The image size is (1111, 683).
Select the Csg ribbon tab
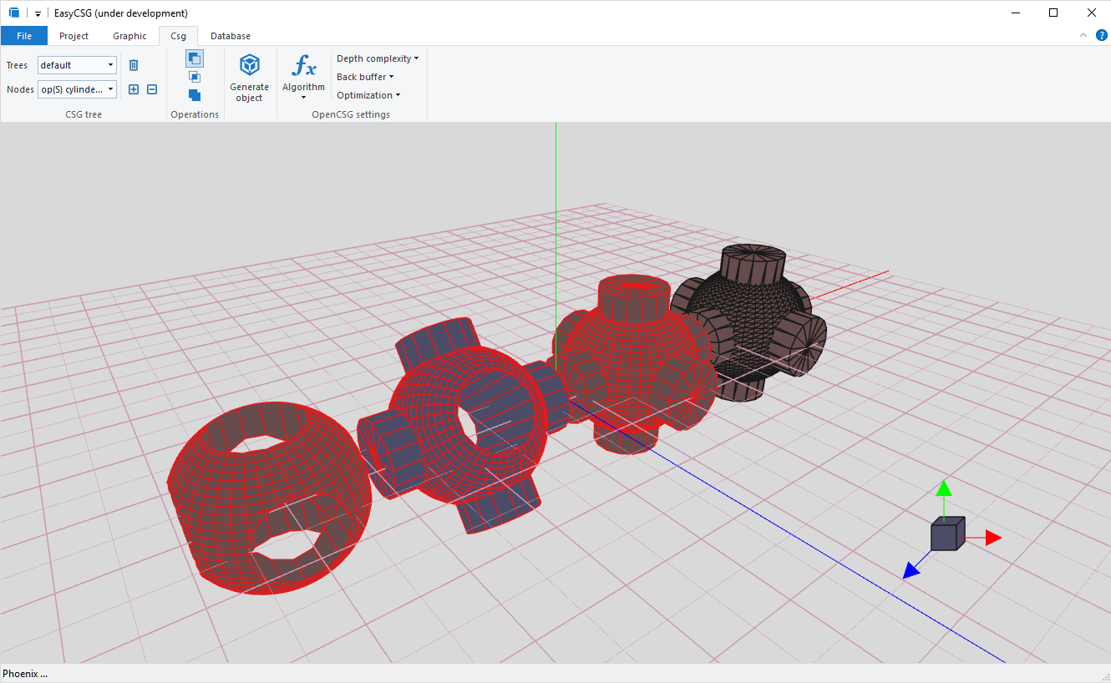179,36
